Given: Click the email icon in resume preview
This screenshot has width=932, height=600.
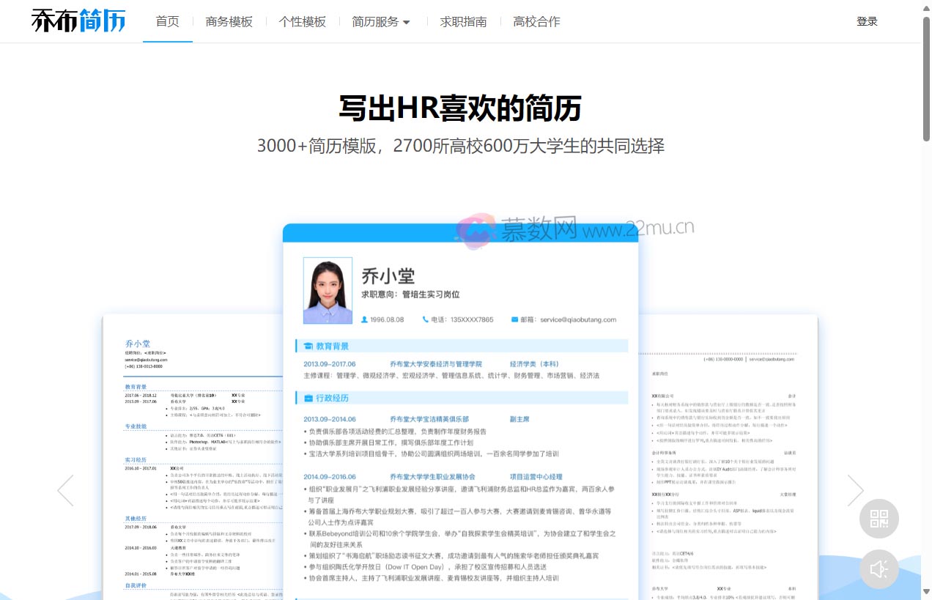Looking at the screenshot, I should pyautogui.click(x=515, y=319).
